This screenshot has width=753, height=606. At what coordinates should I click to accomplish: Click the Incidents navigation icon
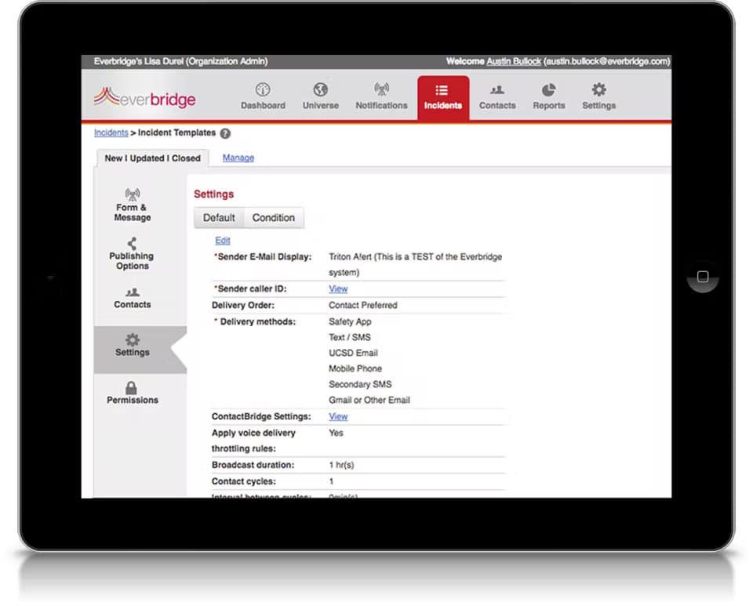pos(443,96)
